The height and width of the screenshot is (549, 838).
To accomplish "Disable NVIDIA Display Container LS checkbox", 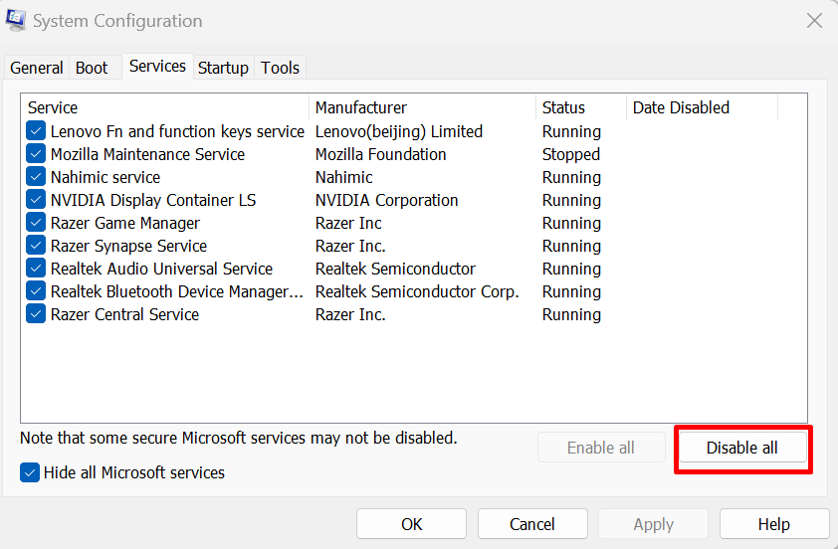I will 36,200.
